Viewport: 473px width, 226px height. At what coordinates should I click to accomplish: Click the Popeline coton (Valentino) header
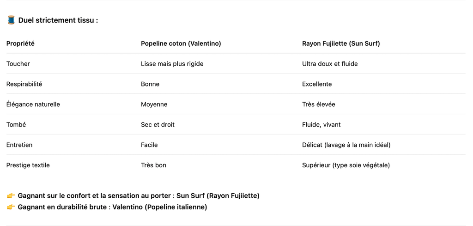[181, 43]
